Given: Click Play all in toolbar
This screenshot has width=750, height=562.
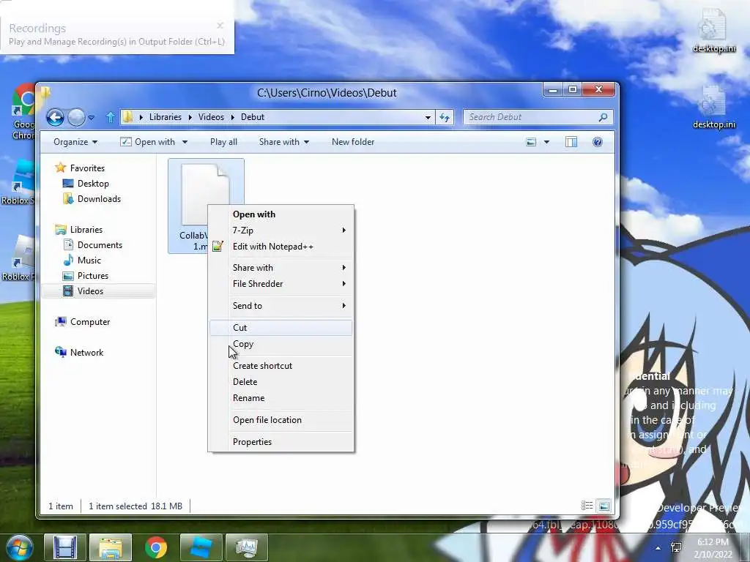Looking at the screenshot, I should point(223,142).
